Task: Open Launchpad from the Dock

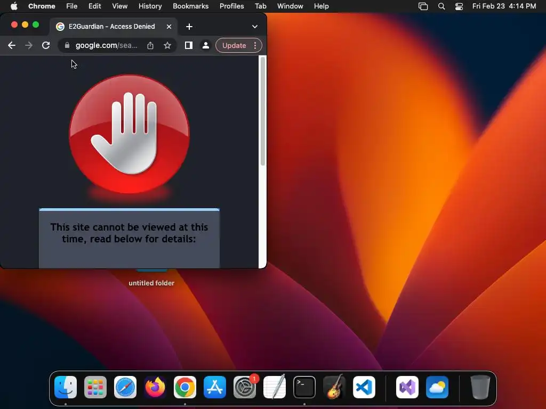Action: tap(95, 387)
